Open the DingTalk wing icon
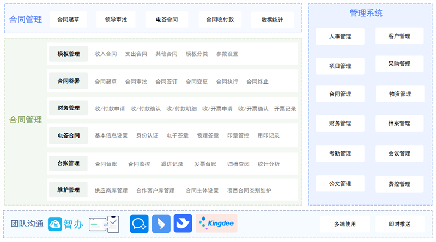Image resolution: width=436 pixels, height=242 pixels. (161, 224)
